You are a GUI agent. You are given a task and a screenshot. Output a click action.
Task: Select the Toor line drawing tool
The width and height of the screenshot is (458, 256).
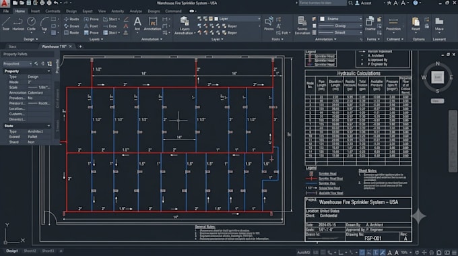click(x=6, y=24)
